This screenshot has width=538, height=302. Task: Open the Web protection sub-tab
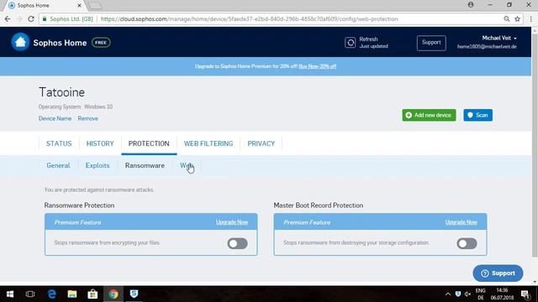click(x=187, y=165)
